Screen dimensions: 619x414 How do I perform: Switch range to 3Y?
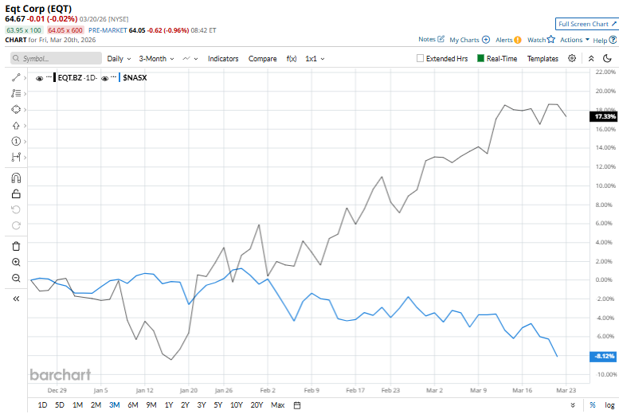pos(202,405)
